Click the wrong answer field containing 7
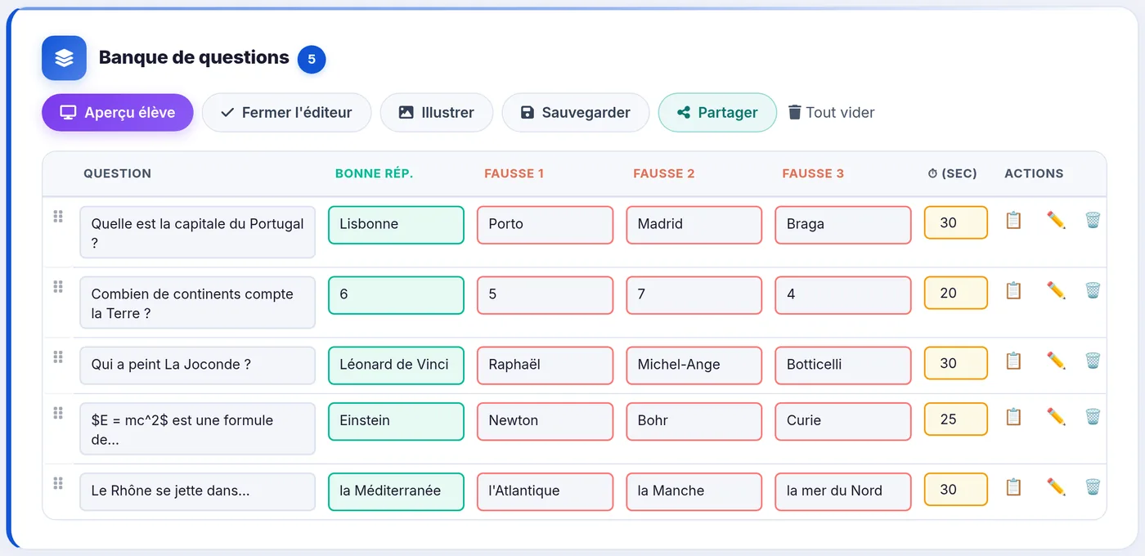The width and height of the screenshot is (1145, 556). tap(694, 295)
